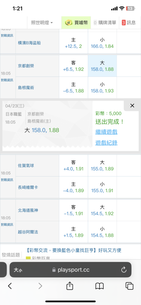Screen dimensions: 141x305
Task: Reload the playsport.cc page
Action: coord(124,270)
